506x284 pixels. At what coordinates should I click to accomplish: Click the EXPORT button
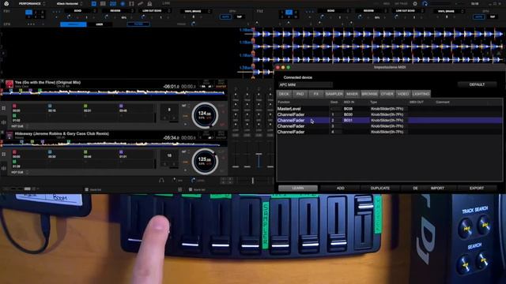tap(477, 188)
